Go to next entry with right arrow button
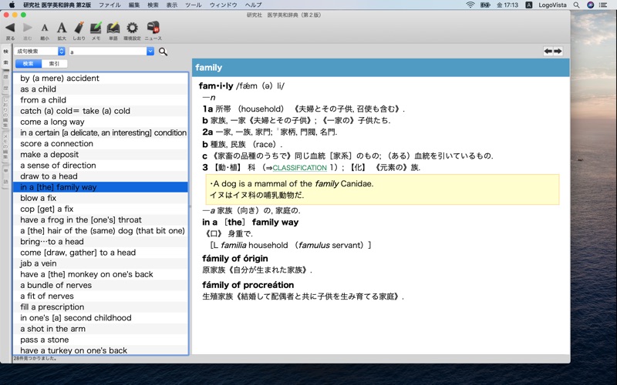 click(558, 51)
